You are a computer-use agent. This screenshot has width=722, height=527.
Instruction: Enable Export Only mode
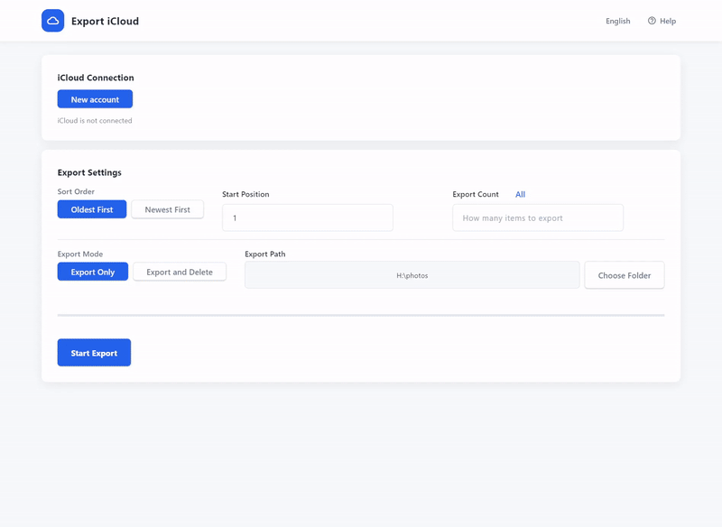[91, 271]
